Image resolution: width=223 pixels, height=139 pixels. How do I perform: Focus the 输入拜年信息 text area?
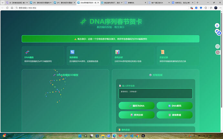coord(155,94)
